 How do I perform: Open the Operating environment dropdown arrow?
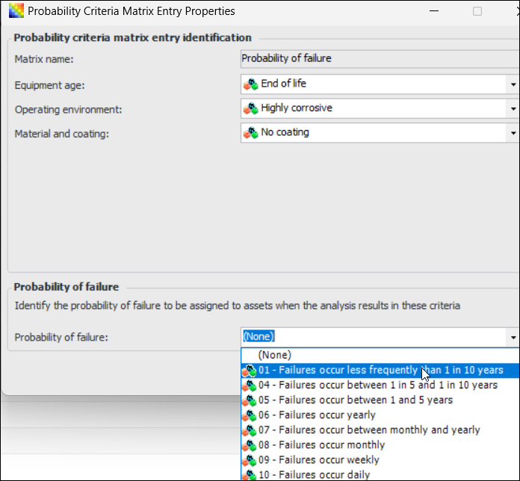pos(513,108)
